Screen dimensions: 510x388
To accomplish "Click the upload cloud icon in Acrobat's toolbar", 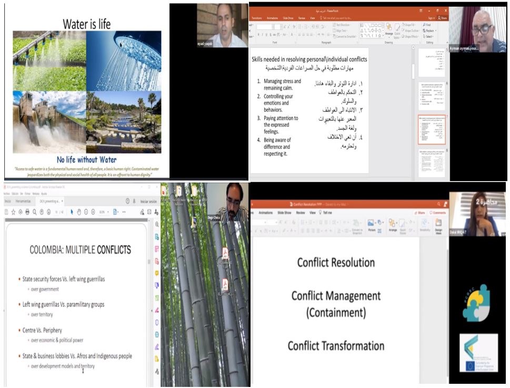I will click(x=20, y=212).
